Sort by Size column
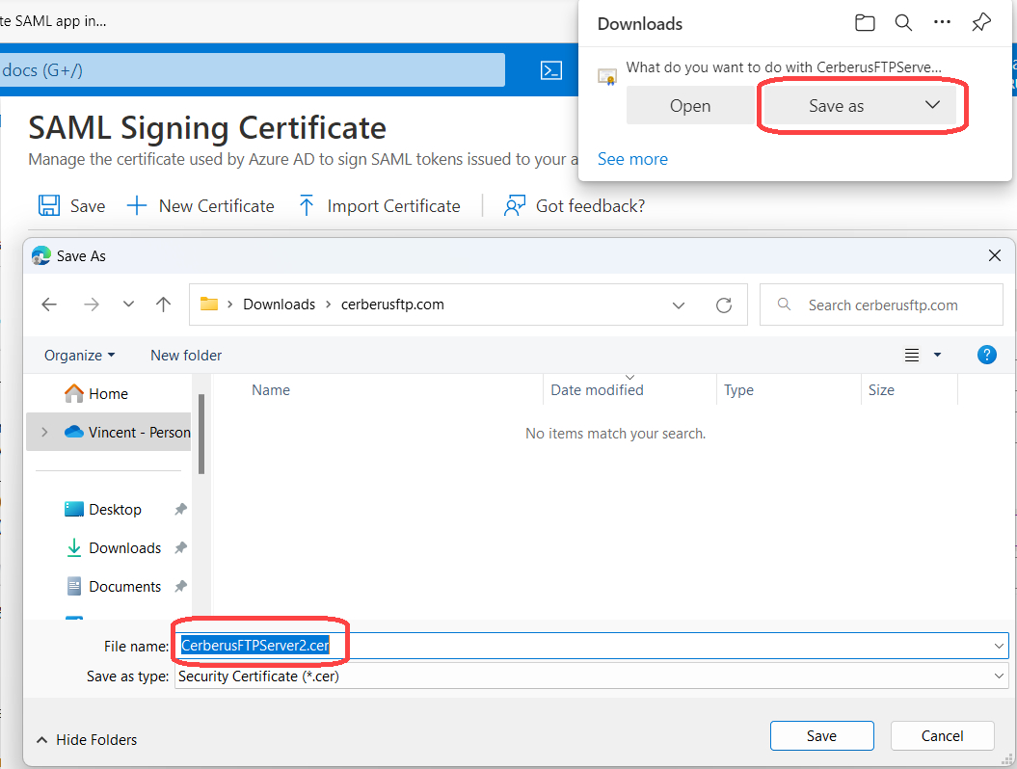 pos(881,389)
